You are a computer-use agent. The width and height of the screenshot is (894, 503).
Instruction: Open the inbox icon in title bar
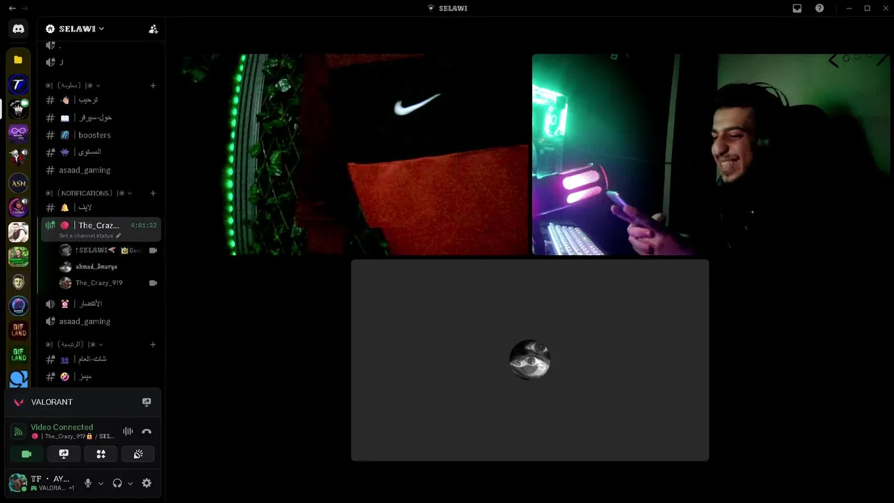797,8
